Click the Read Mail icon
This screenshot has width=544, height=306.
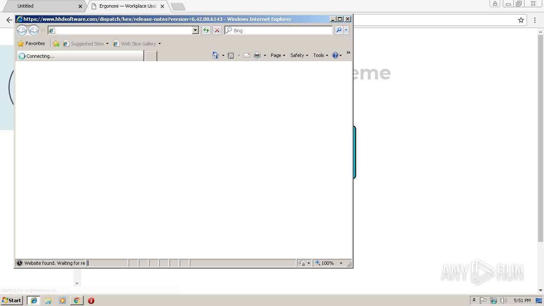click(246, 55)
